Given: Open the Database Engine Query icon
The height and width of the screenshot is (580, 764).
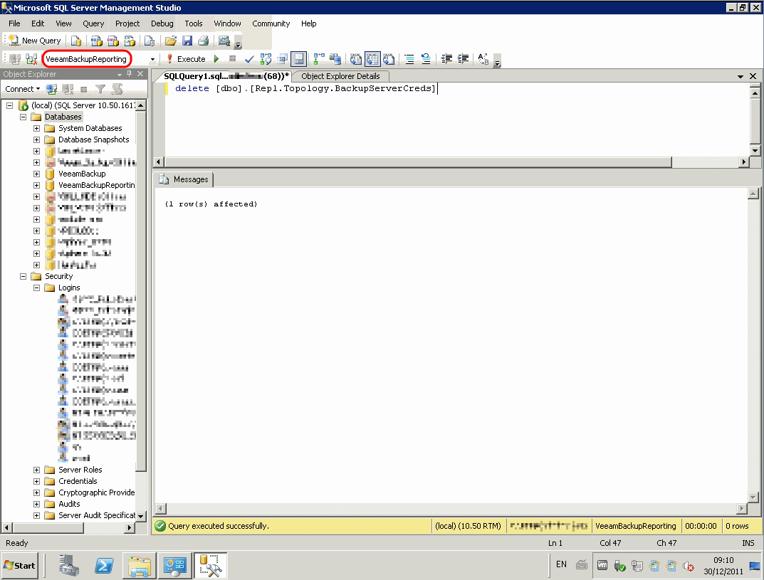Looking at the screenshot, I should (x=76, y=41).
